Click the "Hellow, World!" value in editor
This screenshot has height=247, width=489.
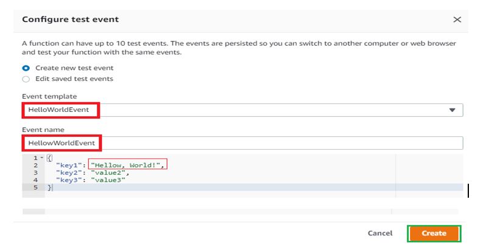pos(126,165)
